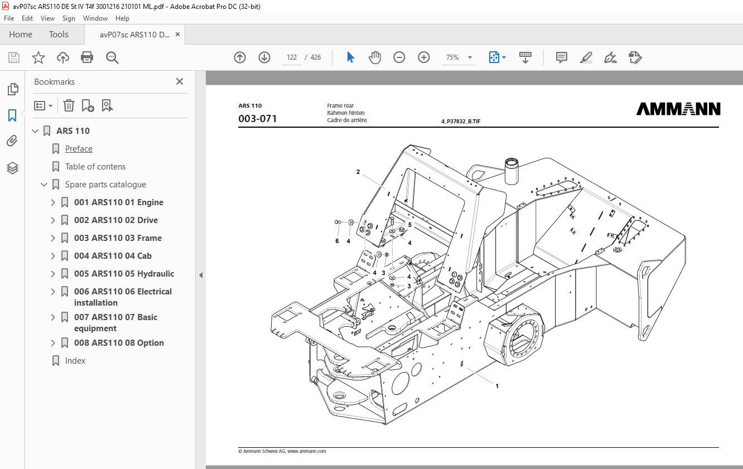Activate the Hand pan tool

point(375,57)
